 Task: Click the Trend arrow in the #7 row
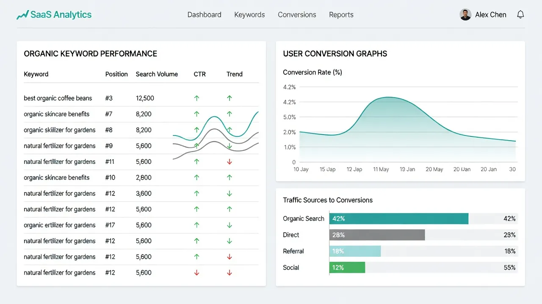pos(230,114)
